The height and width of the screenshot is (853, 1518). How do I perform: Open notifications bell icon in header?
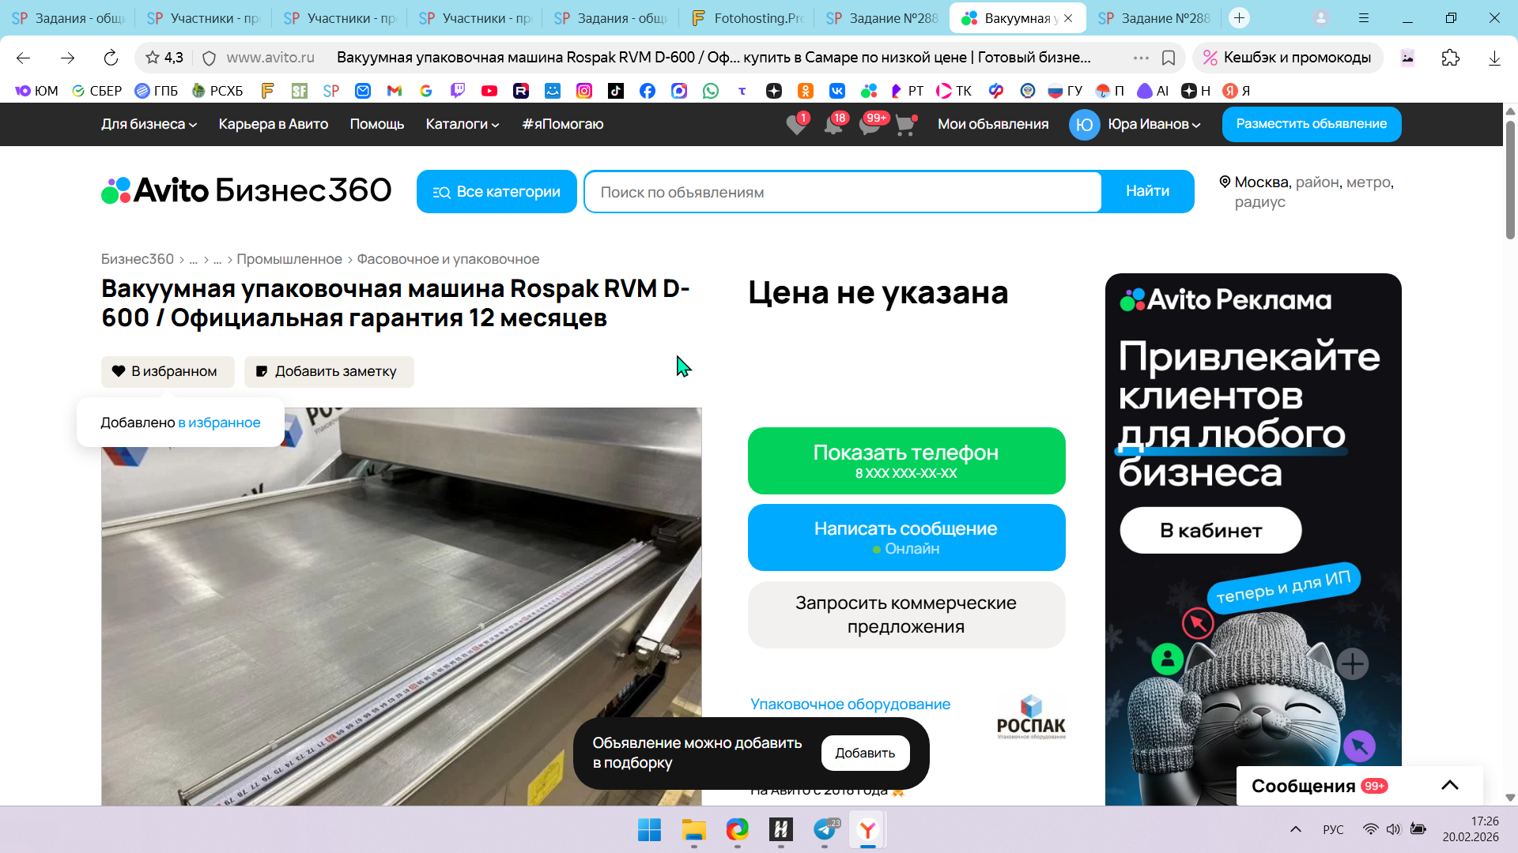pyautogui.click(x=833, y=125)
